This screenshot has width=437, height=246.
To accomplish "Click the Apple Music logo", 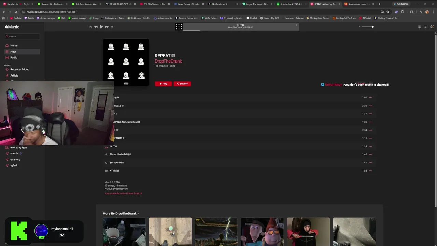I will click(12, 27).
